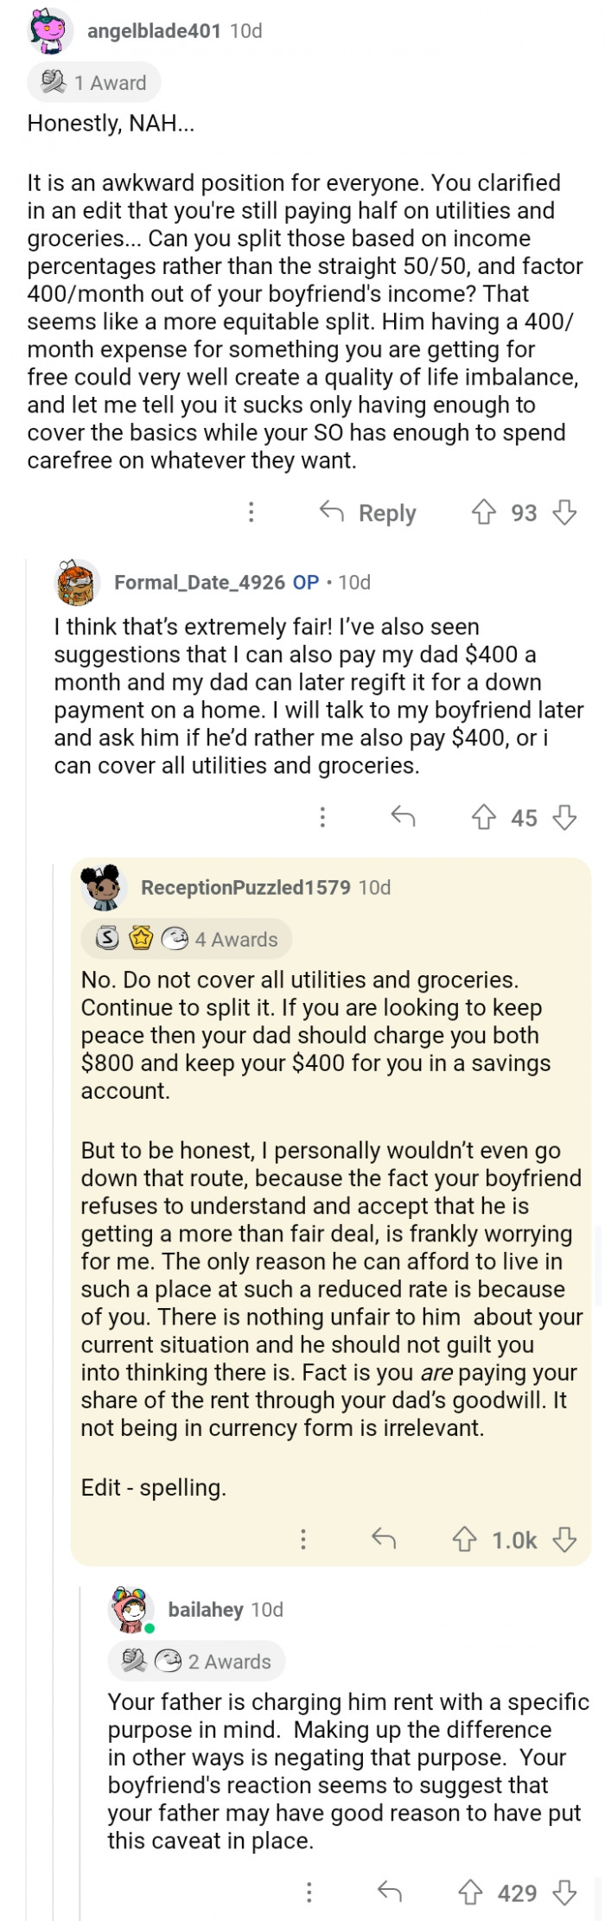Upvote ReceptionPuzzled1579's comment

tap(465, 1540)
